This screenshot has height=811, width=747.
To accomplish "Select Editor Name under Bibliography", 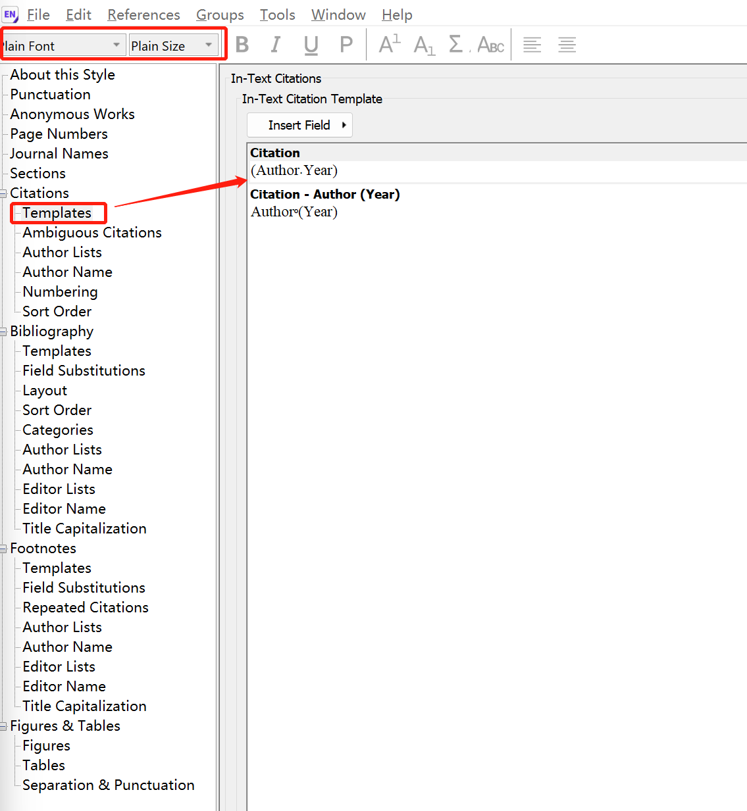I will click(64, 509).
